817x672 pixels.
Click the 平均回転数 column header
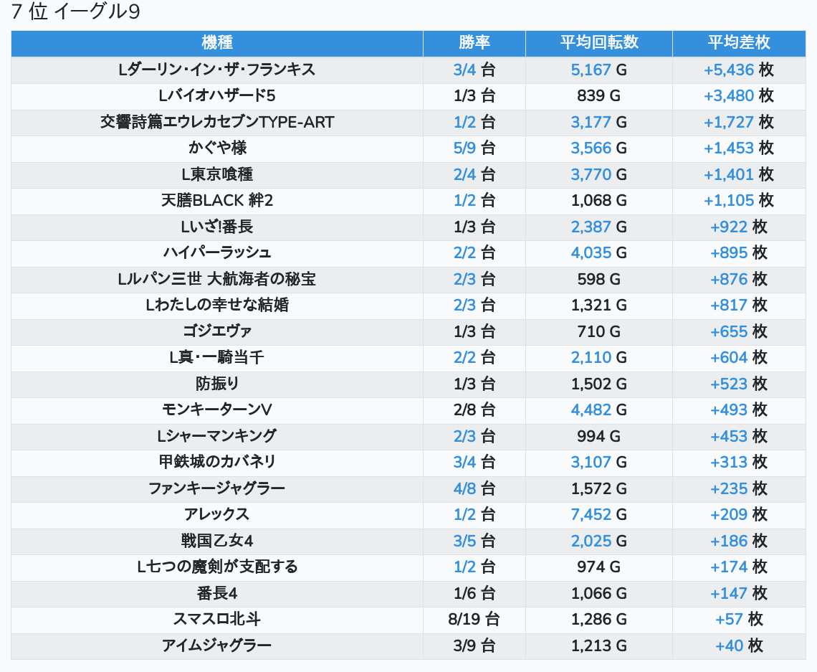pyautogui.click(x=599, y=42)
